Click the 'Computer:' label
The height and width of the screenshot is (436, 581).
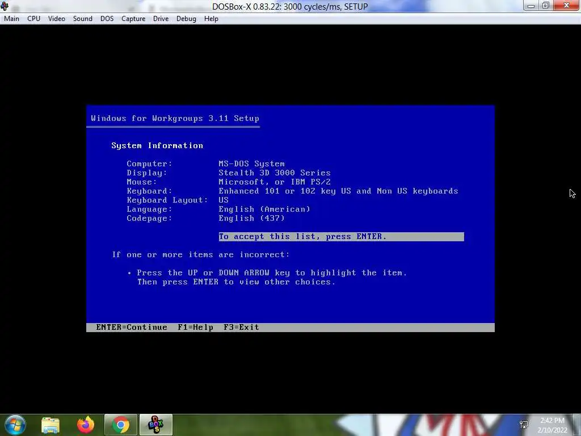tap(149, 163)
